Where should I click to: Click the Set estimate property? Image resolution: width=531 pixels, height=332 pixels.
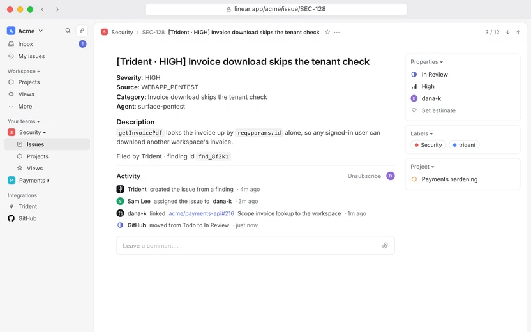(x=438, y=110)
